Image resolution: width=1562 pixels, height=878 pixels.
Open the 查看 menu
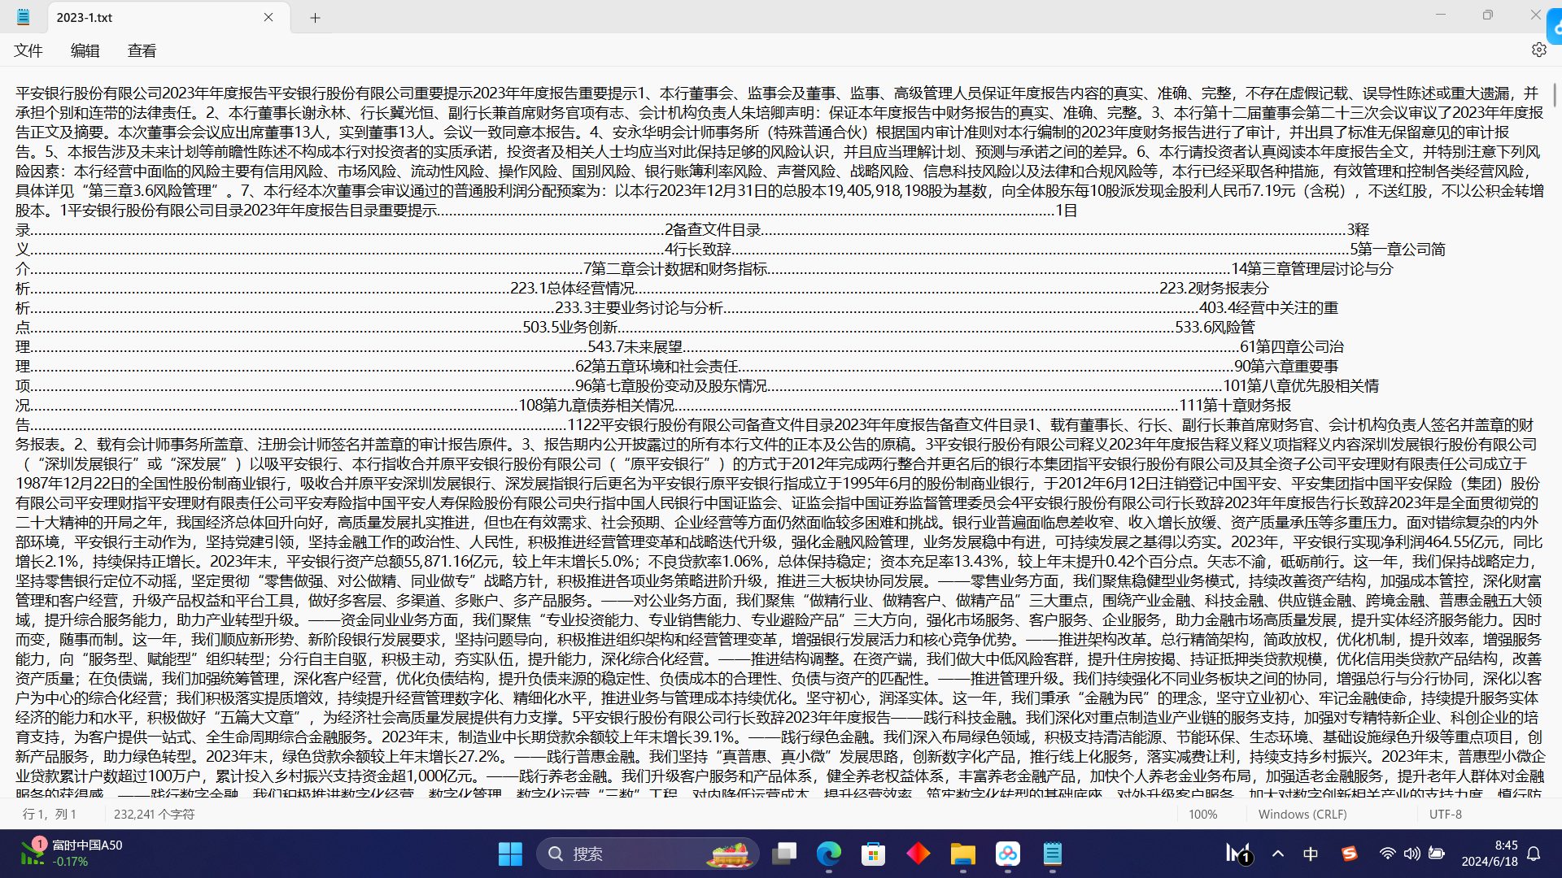click(x=142, y=50)
